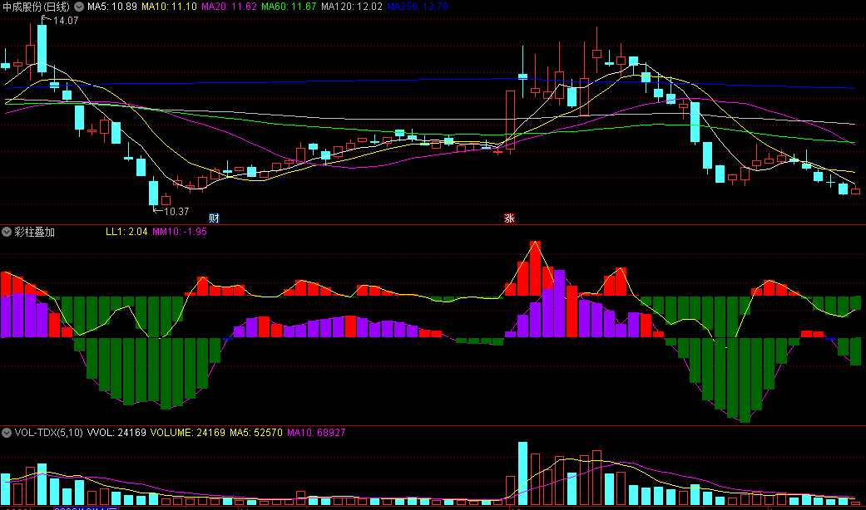
Task: Select the MA20: 11.62 indicator label
Action: (x=229, y=7)
